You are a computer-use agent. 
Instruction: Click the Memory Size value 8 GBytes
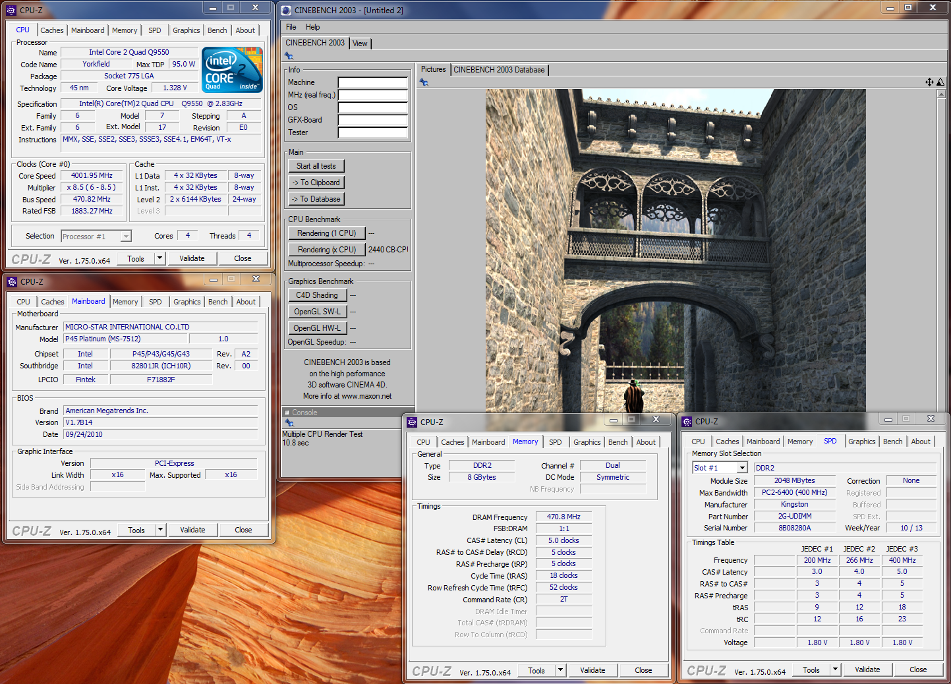pos(482,478)
